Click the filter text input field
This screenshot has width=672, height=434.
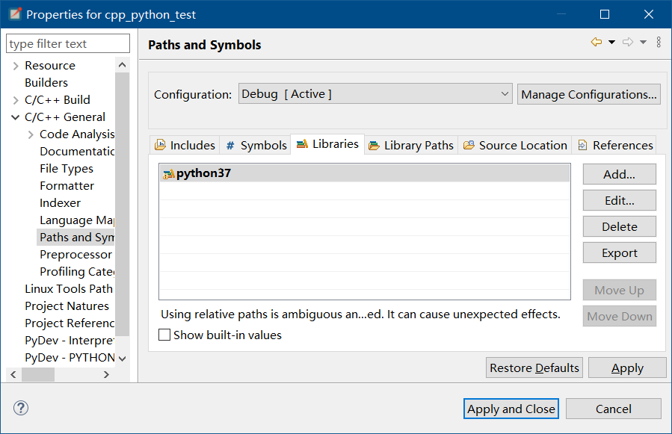tap(68, 44)
